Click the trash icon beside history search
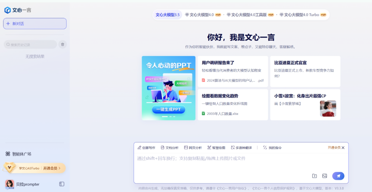This screenshot has width=372, height=192. coord(62,44)
